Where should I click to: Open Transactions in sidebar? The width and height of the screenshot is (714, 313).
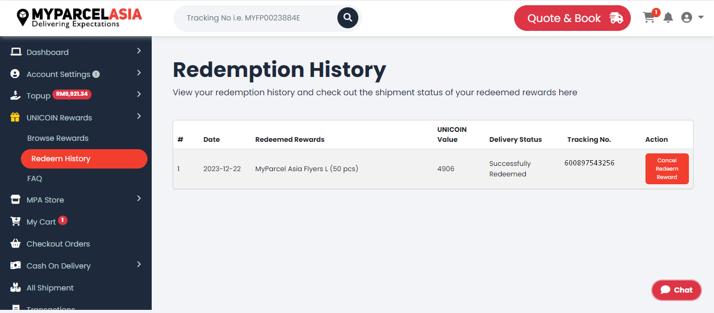click(x=51, y=309)
